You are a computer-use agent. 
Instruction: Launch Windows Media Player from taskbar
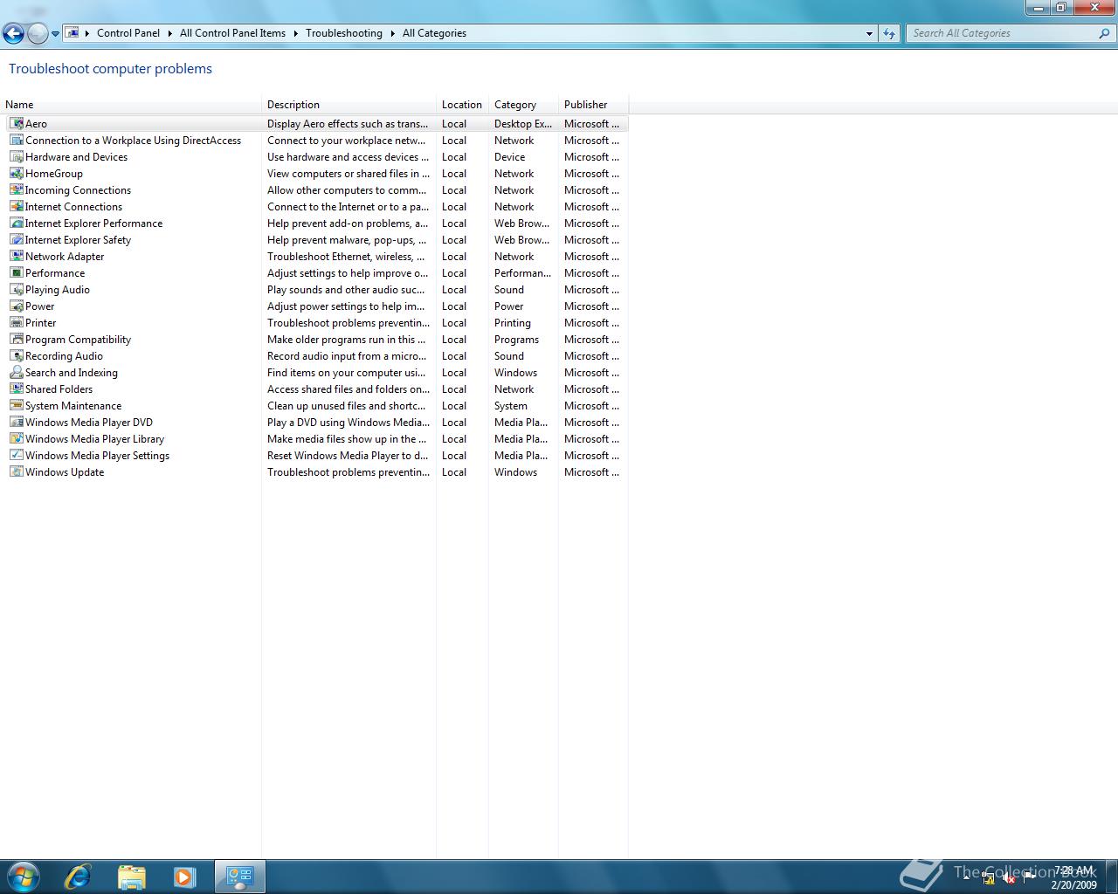184,877
